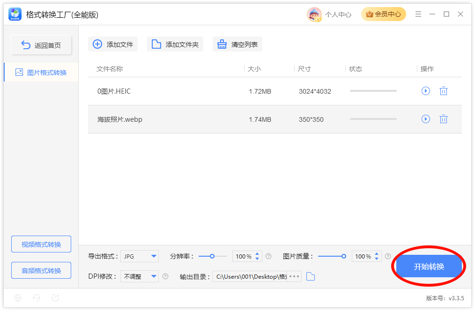Open the user avatar icon

[314, 14]
